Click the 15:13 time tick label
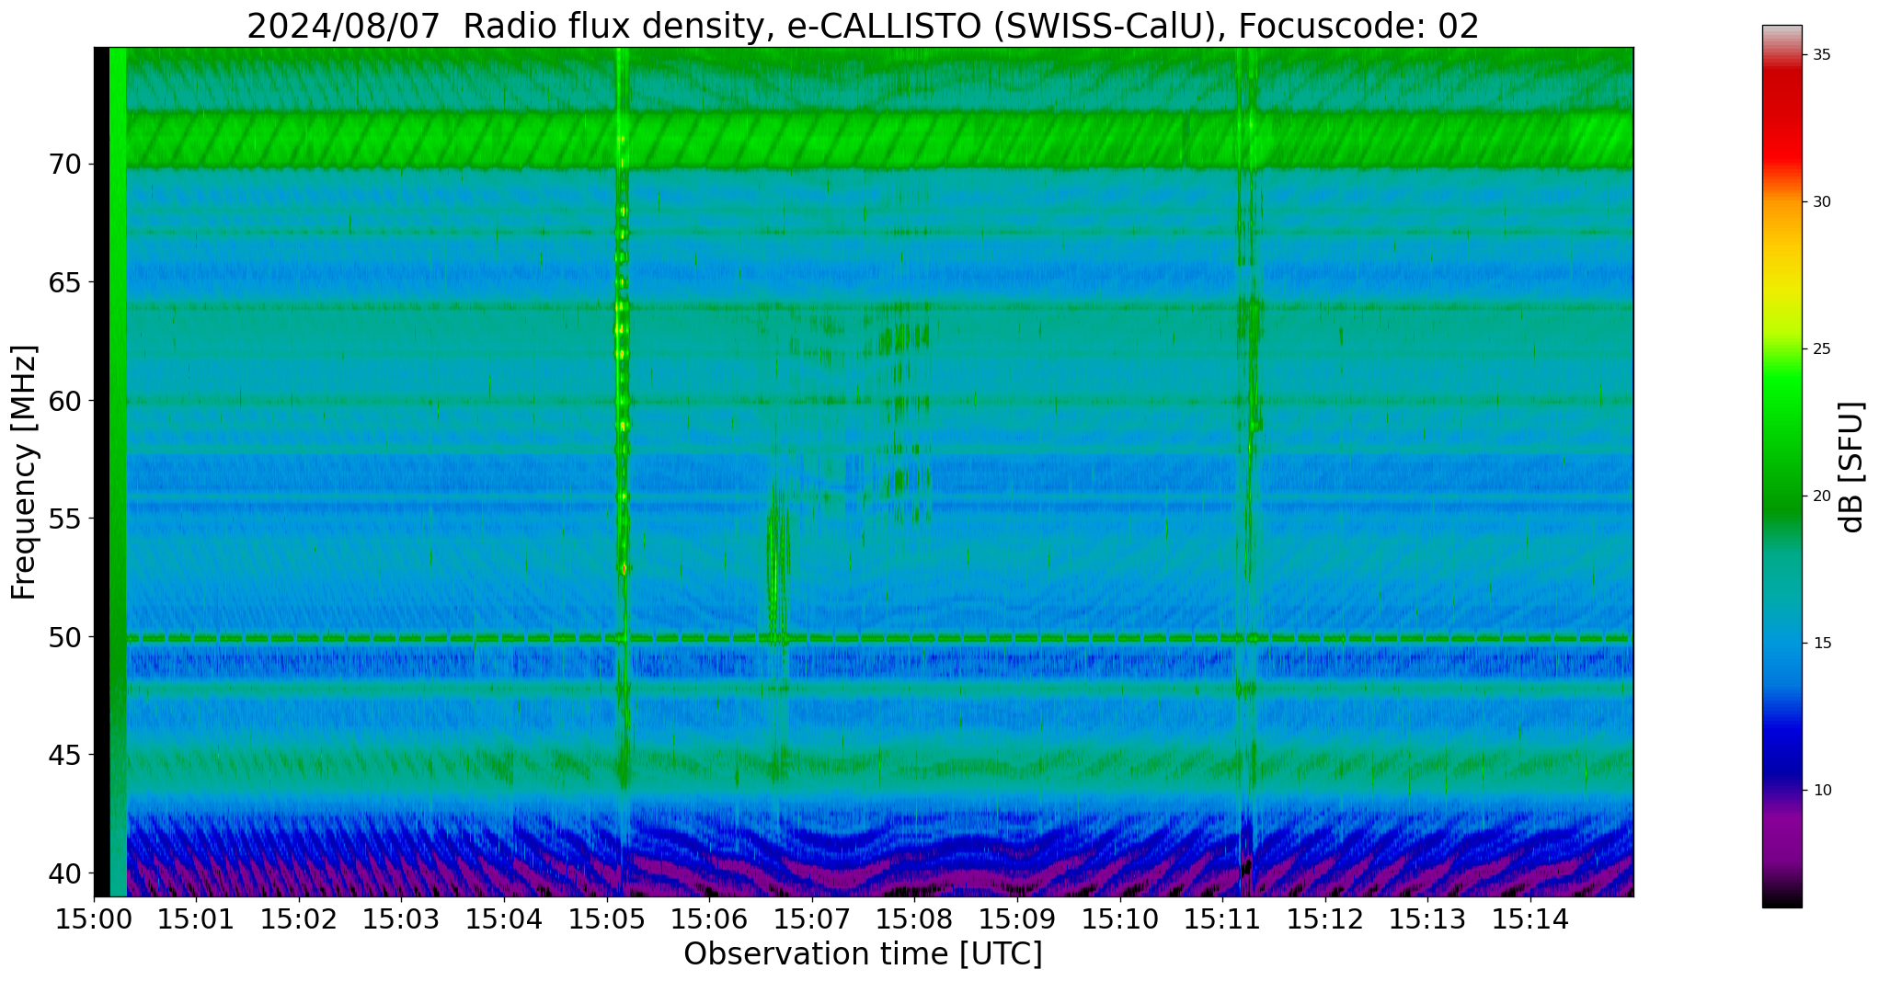This screenshot has height=981, width=1879. point(1428,919)
